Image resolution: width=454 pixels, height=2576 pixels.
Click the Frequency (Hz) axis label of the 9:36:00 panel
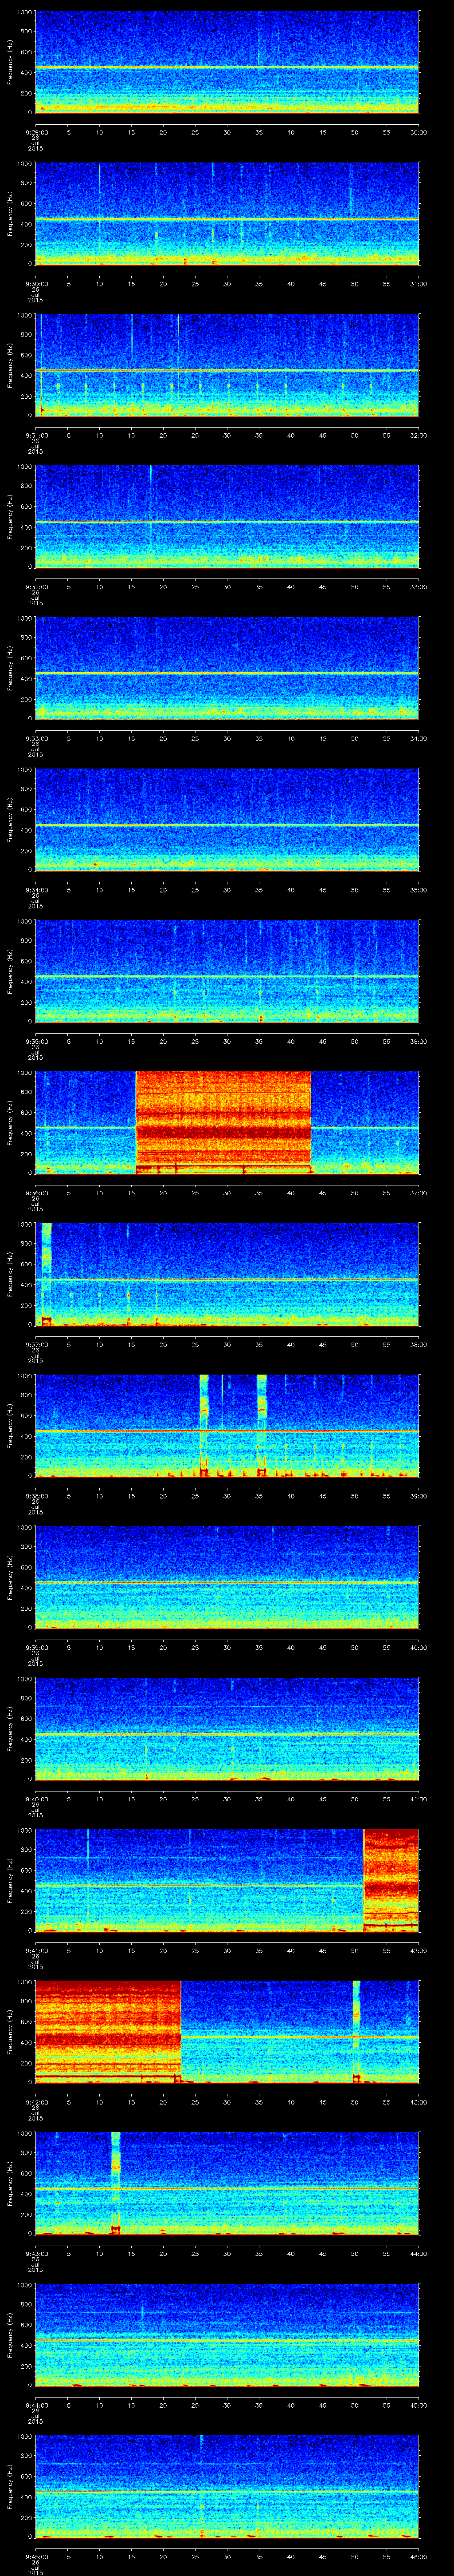[x=10, y=1122]
